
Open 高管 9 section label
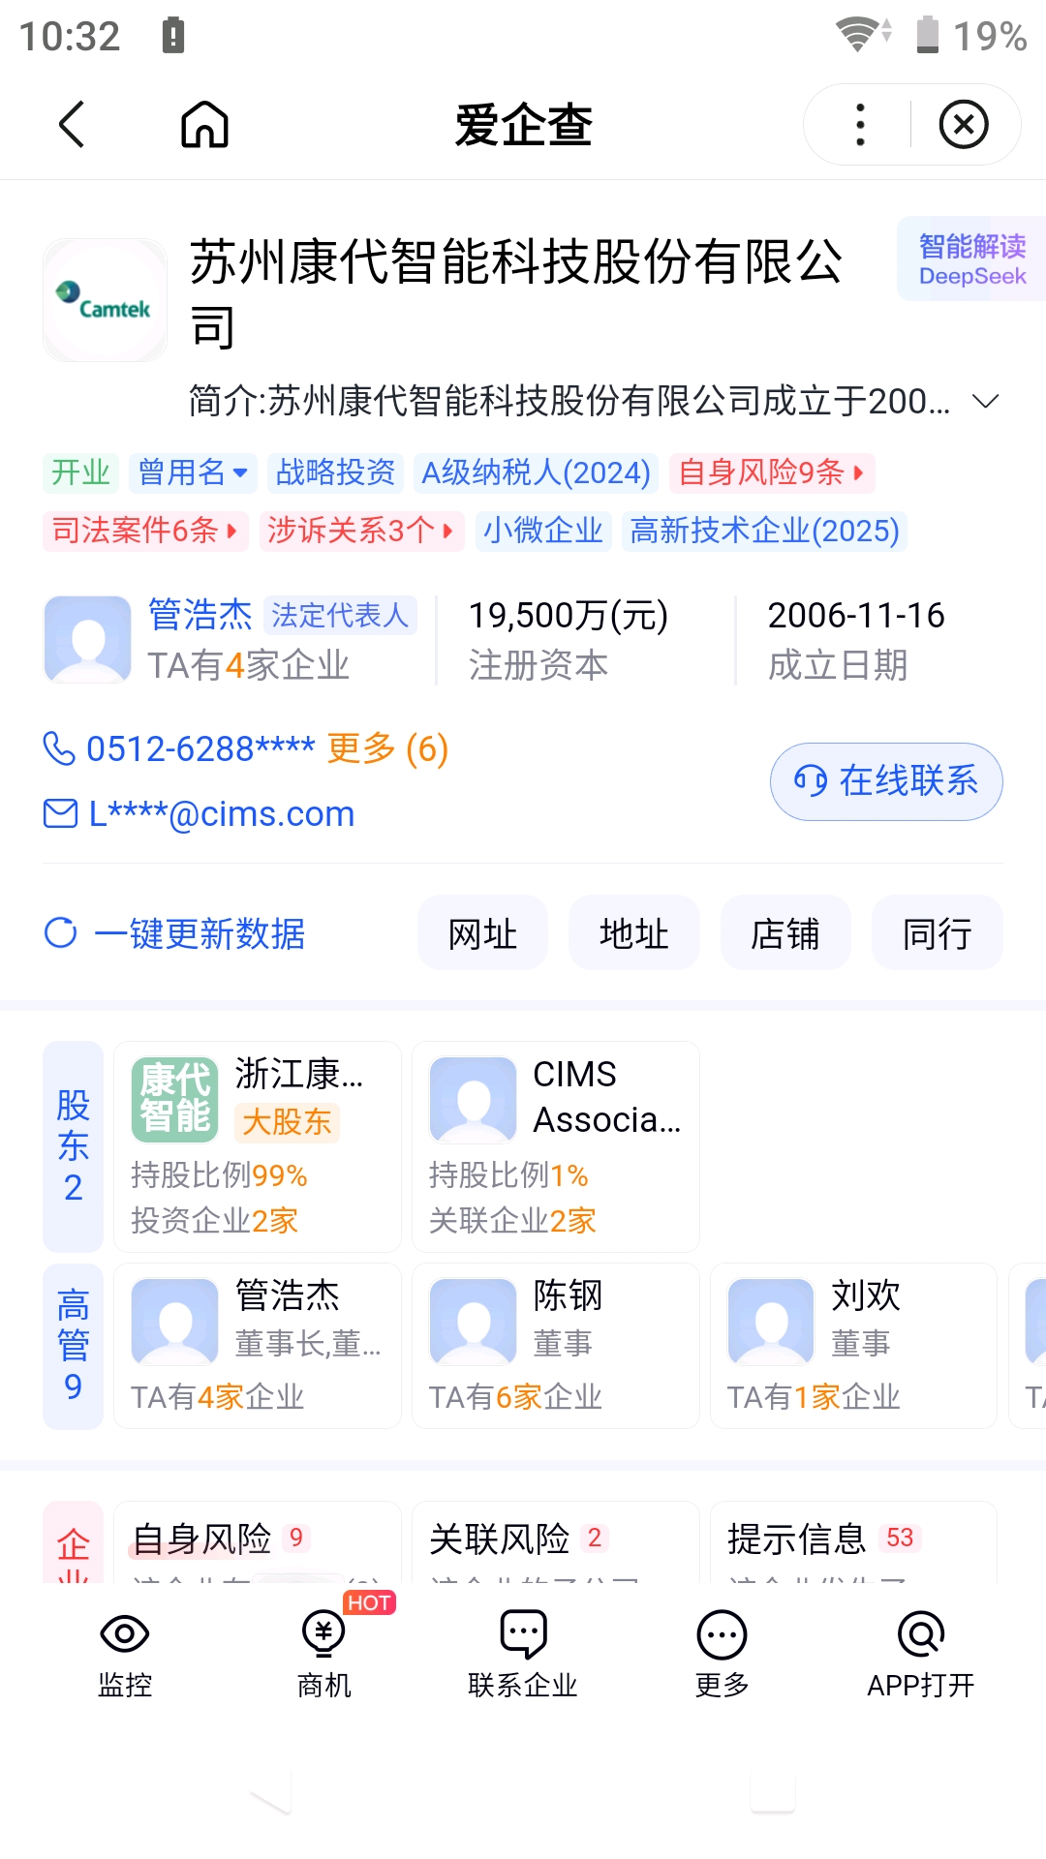pyautogui.click(x=73, y=1346)
